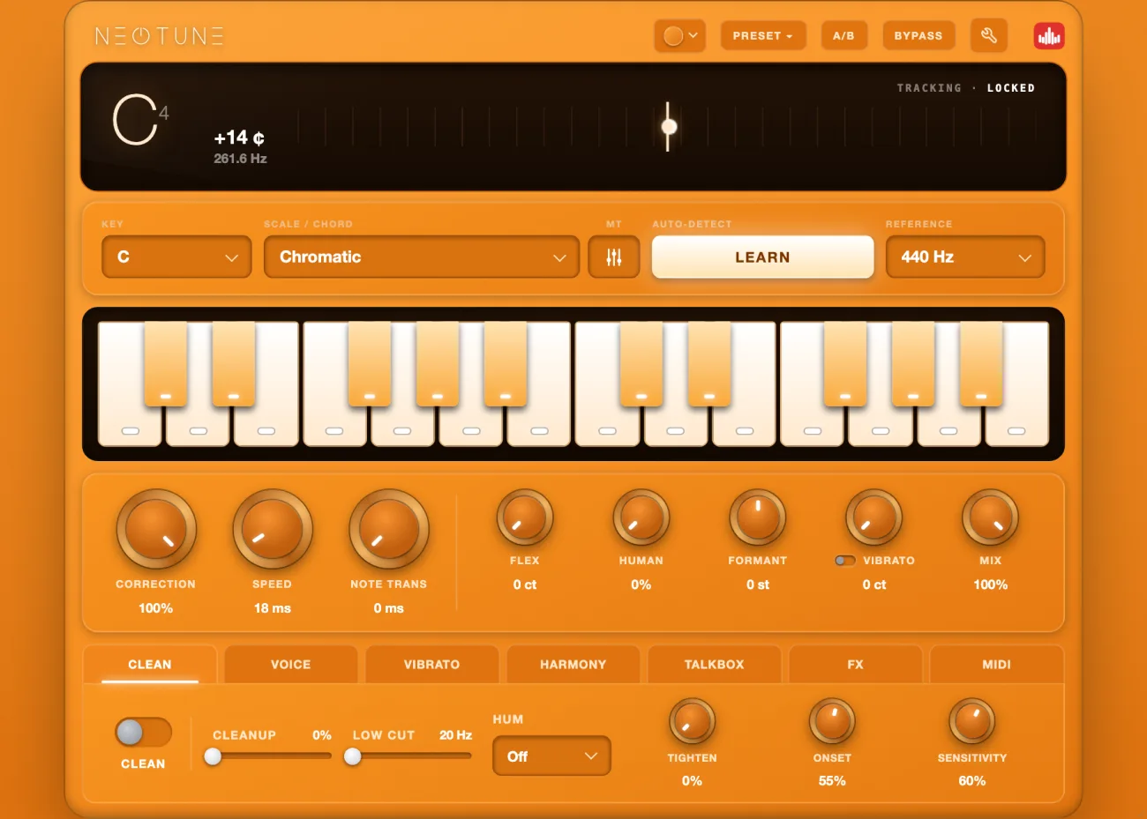
Task: Toggle the Bypass button
Action: pos(918,36)
